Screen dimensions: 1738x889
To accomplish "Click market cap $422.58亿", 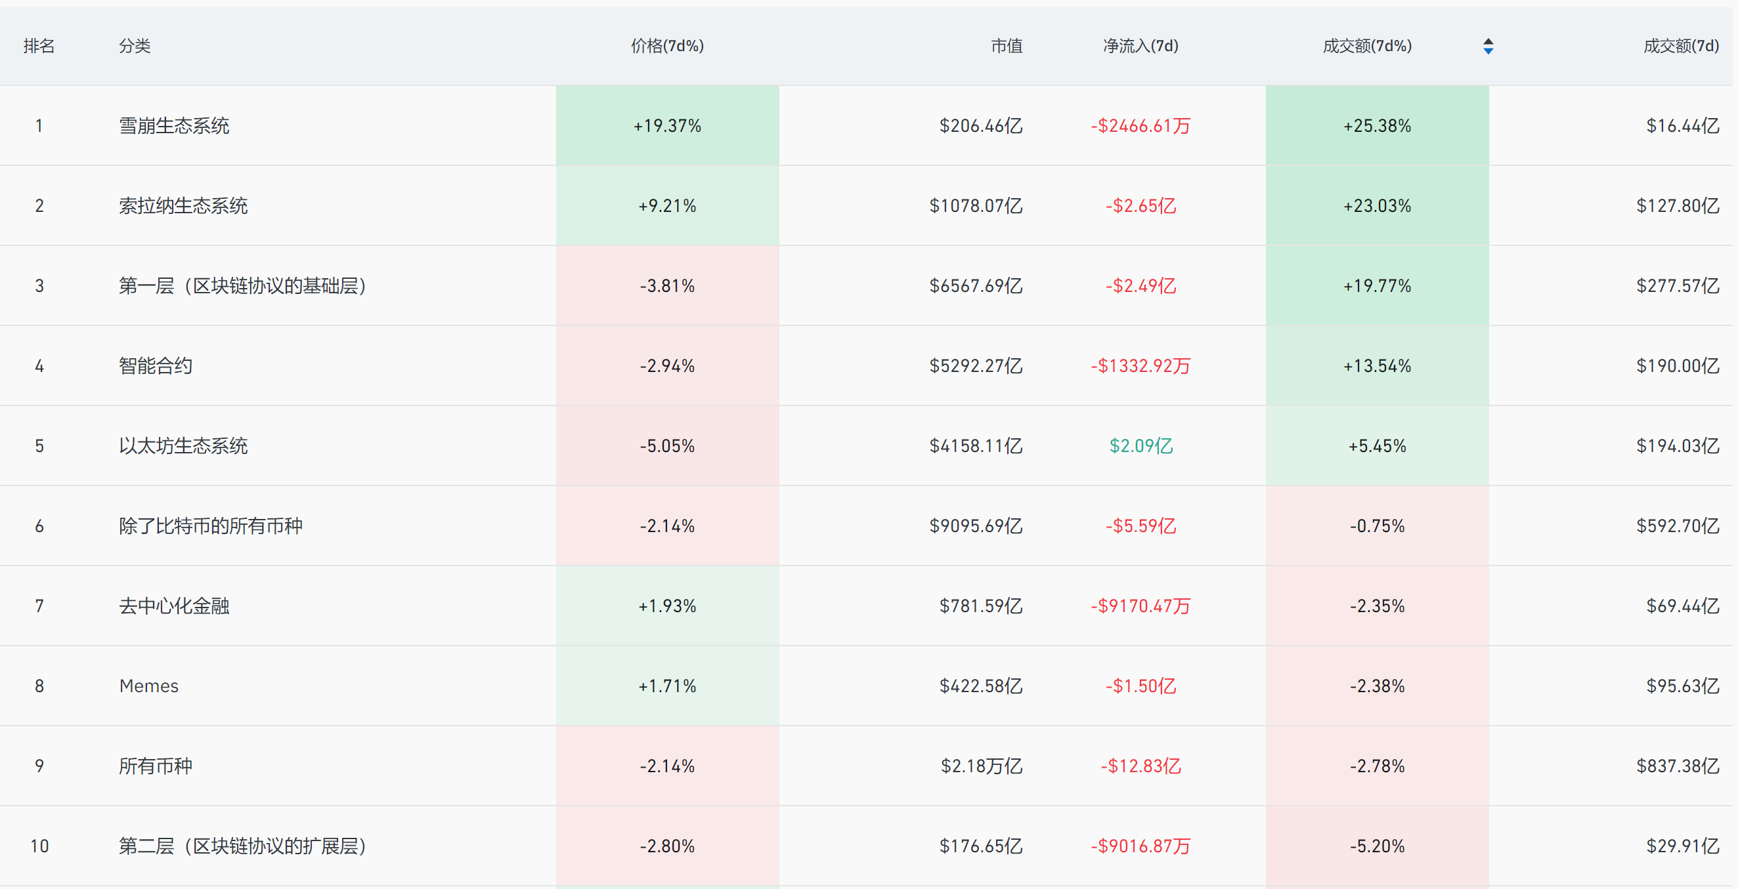I will point(981,686).
